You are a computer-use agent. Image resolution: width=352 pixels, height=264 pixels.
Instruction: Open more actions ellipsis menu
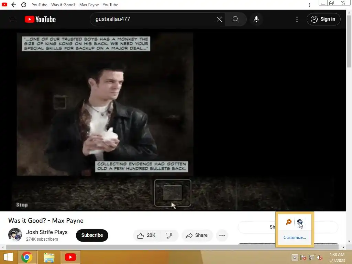pos(222,235)
